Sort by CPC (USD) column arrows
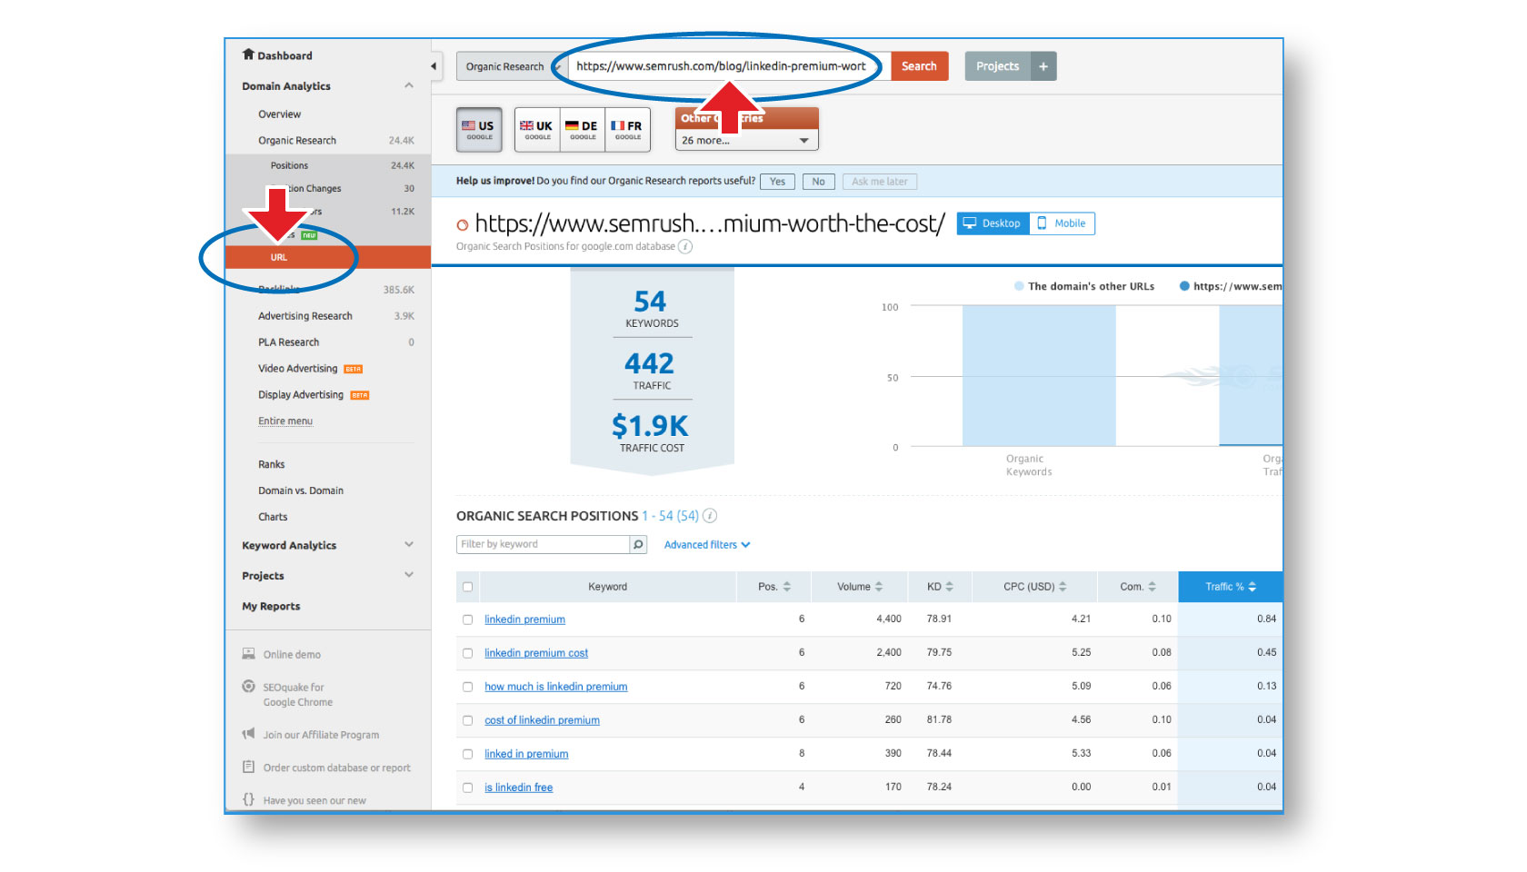The image size is (1527, 872). point(1063,587)
